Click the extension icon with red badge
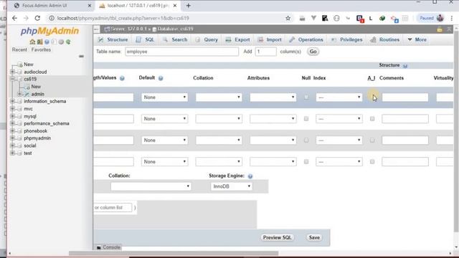The height and width of the screenshot is (258, 459). pyautogui.click(x=360, y=19)
